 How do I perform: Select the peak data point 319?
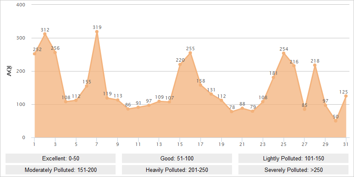click(x=97, y=32)
